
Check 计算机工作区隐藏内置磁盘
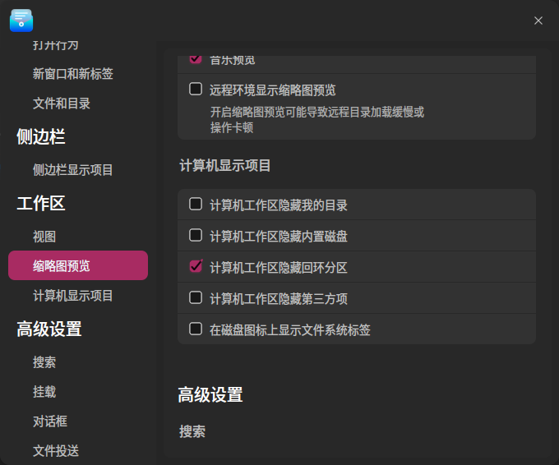pos(196,235)
